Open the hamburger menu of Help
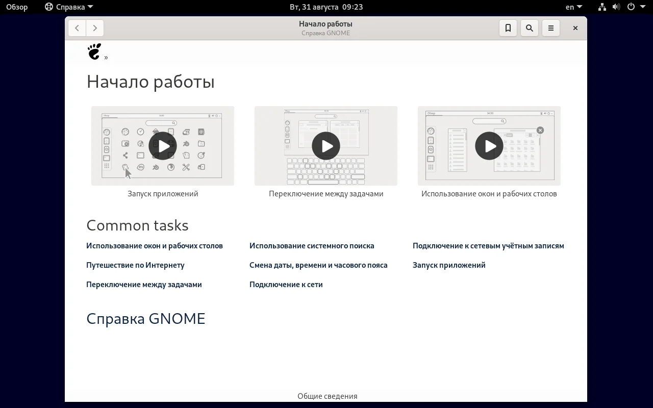653x408 pixels. pos(550,28)
